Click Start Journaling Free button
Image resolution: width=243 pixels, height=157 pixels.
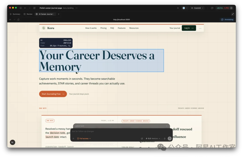coord(53,94)
